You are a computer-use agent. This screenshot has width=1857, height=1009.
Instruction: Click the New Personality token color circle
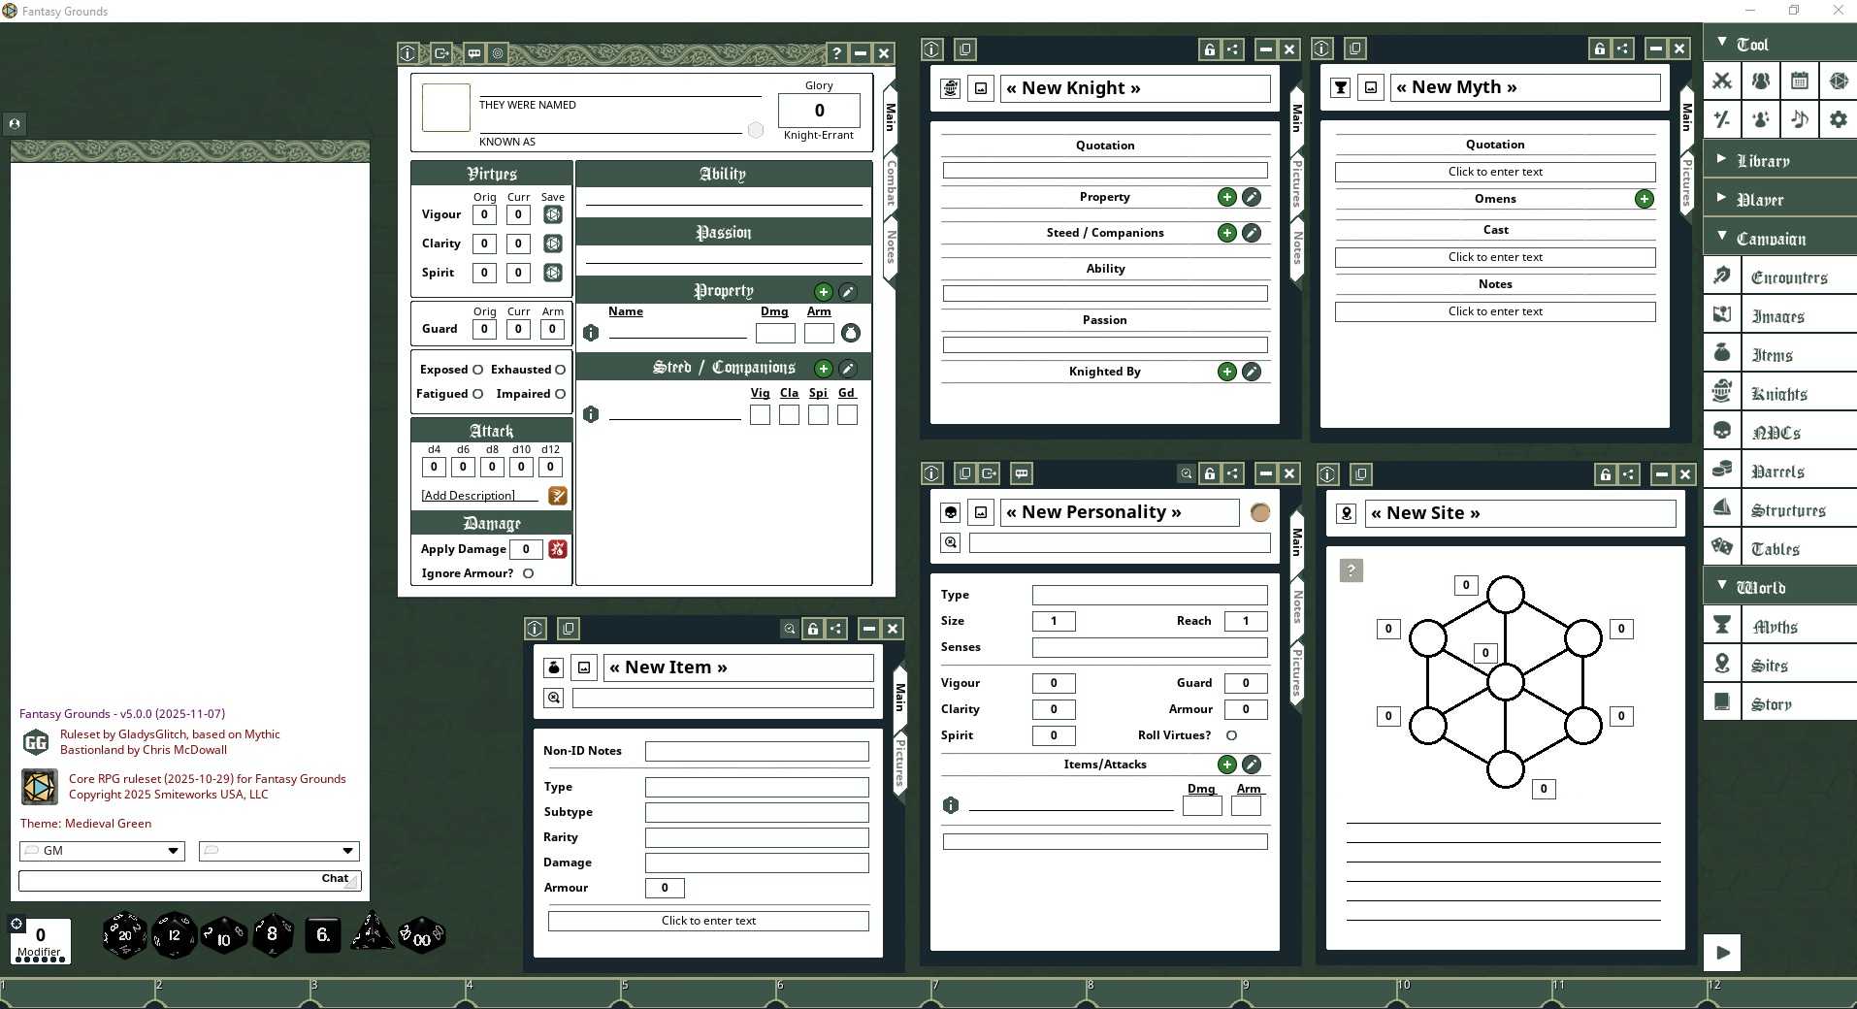[1259, 512]
